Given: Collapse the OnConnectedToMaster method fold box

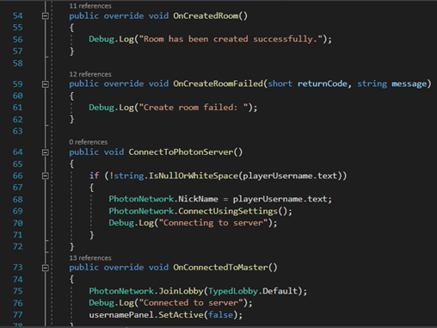Looking at the screenshot, I should tap(45, 268).
